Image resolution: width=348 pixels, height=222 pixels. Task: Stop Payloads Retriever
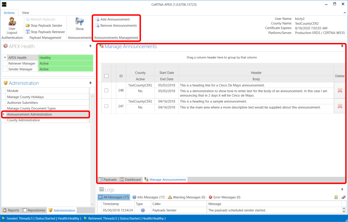(47, 32)
